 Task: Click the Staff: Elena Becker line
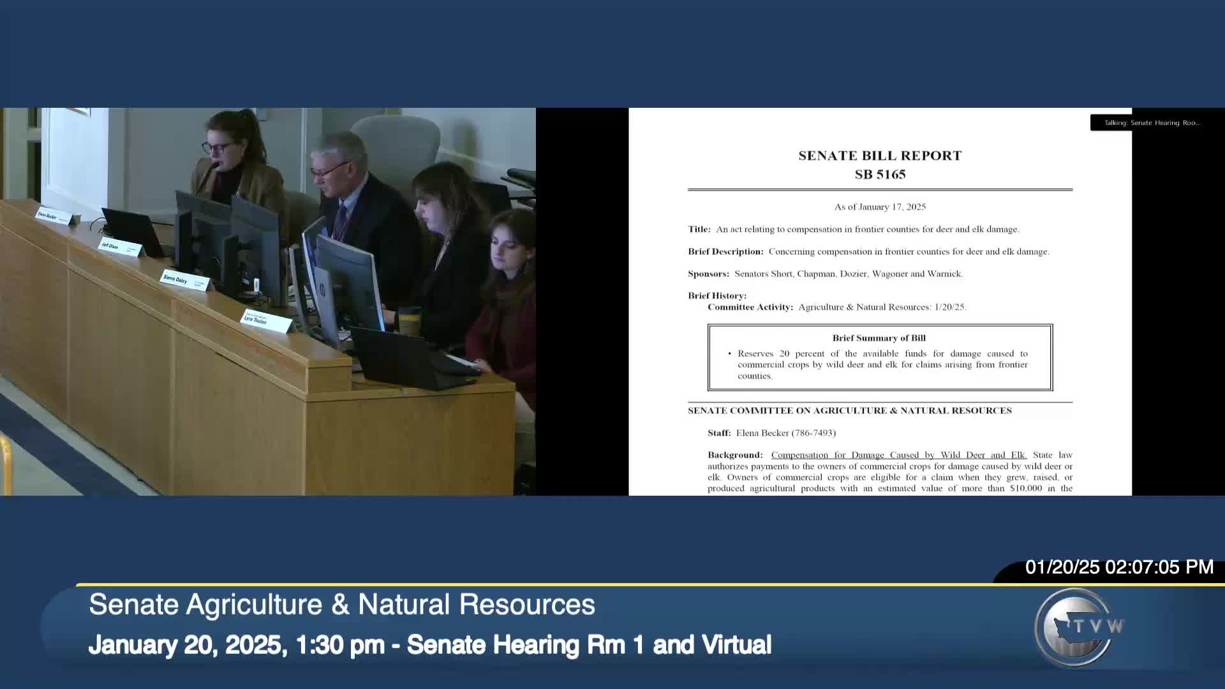[x=771, y=433]
